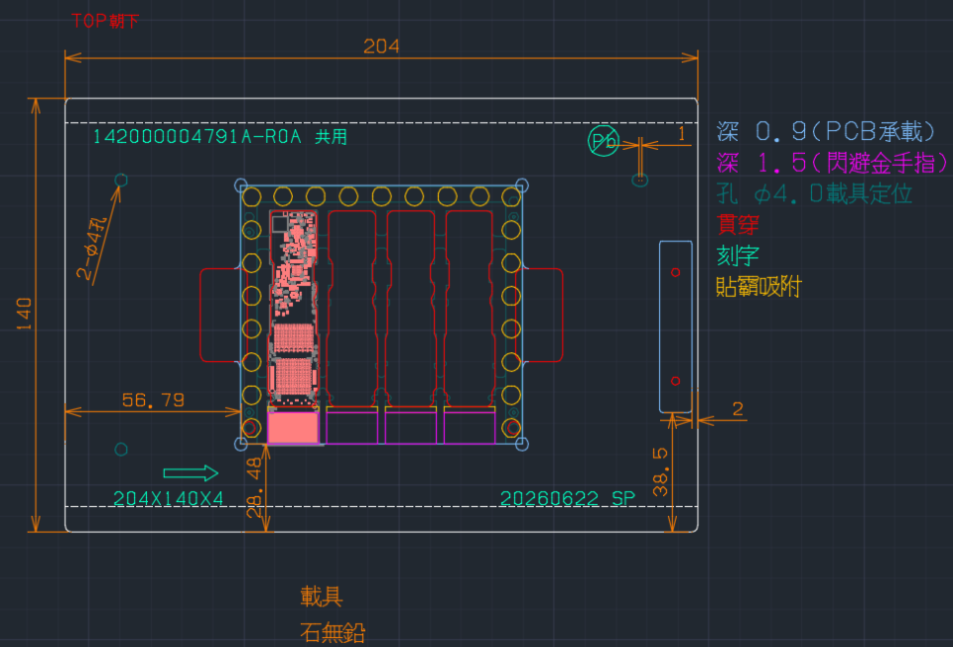Click the green '刻字' legend text
Viewport: 953px width, 647px height.
738,255
